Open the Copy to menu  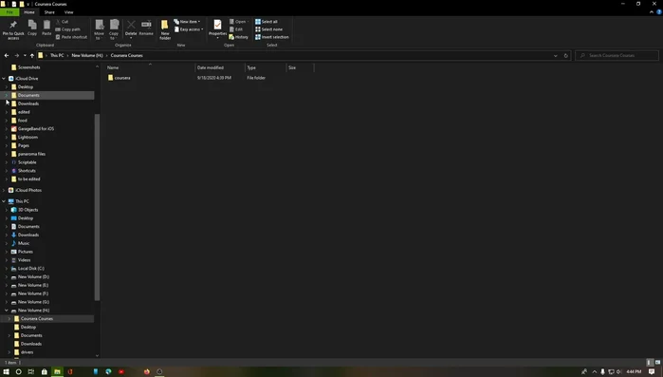click(x=114, y=29)
